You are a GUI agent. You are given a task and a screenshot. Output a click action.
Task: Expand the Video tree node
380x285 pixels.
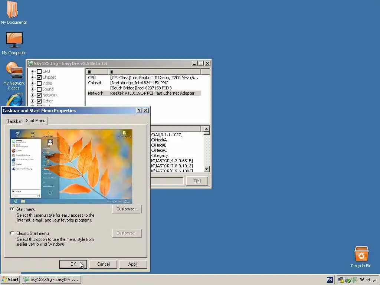coord(33,83)
